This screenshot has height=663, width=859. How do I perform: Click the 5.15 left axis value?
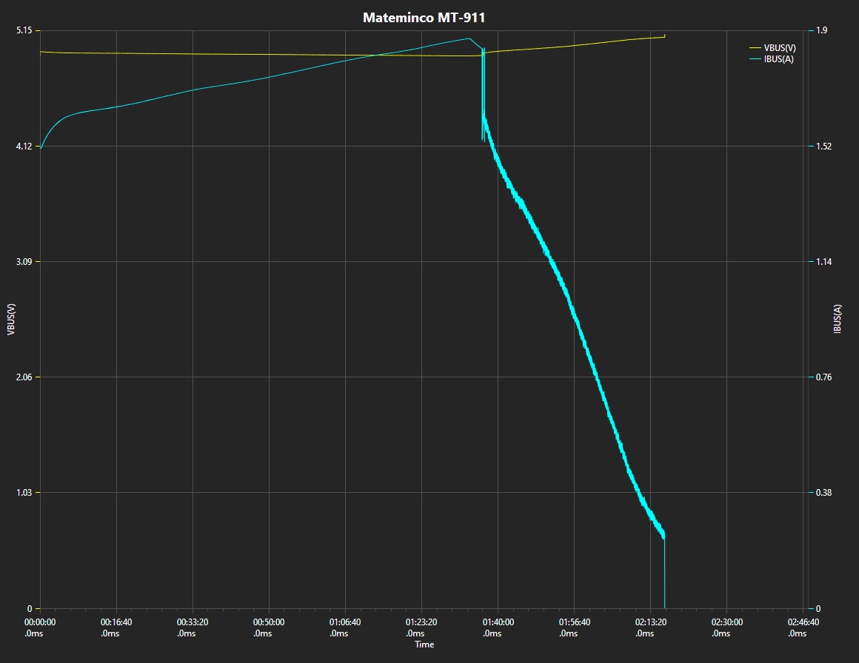click(x=24, y=30)
